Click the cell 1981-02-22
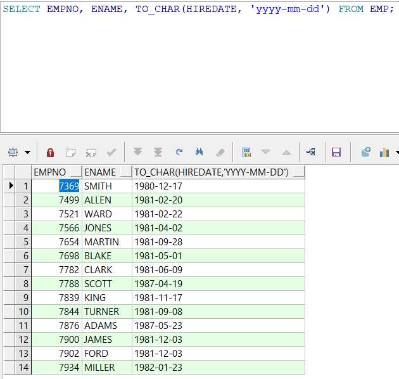Viewport: 399px width, 379px height. point(218,214)
